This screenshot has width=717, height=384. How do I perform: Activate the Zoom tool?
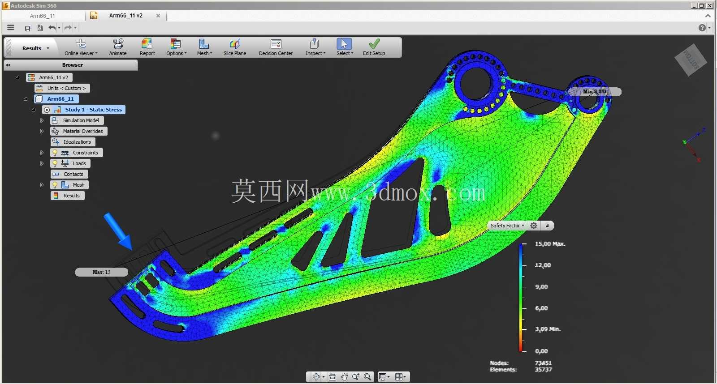point(356,377)
